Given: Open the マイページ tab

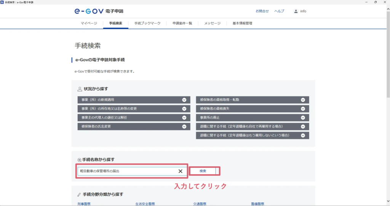Looking at the screenshot, I should point(89,24).
